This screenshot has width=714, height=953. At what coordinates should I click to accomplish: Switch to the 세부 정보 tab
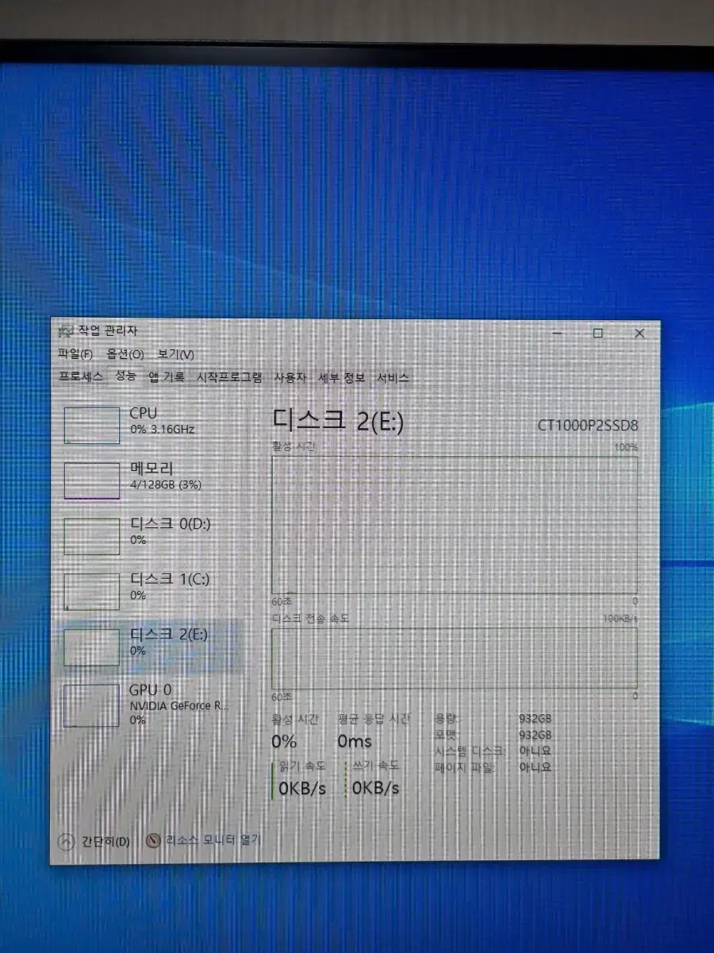click(342, 378)
